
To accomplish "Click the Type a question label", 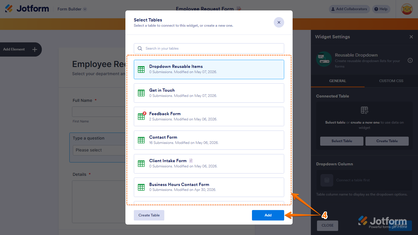I will pyautogui.click(x=89, y=138).
